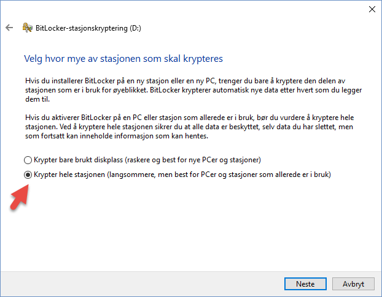This screenshot has height=297, width=382.
Task: Select the 'Krypter bare brukt diskplass' radio button
Action: 27,160
